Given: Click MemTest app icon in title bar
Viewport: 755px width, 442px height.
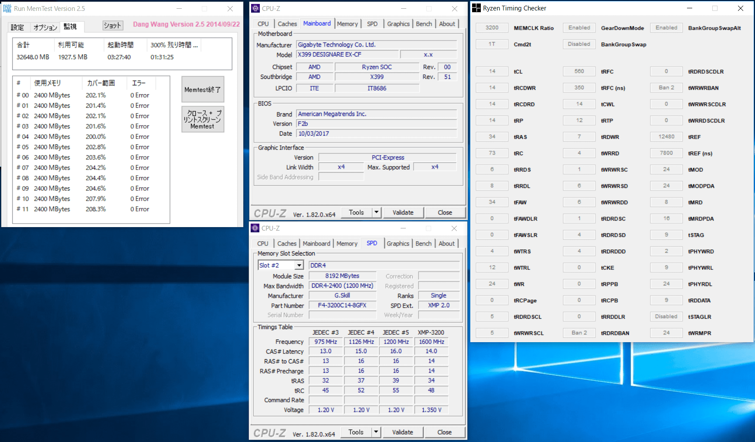Looking at the screenshot, I should (x=7, y=8).
